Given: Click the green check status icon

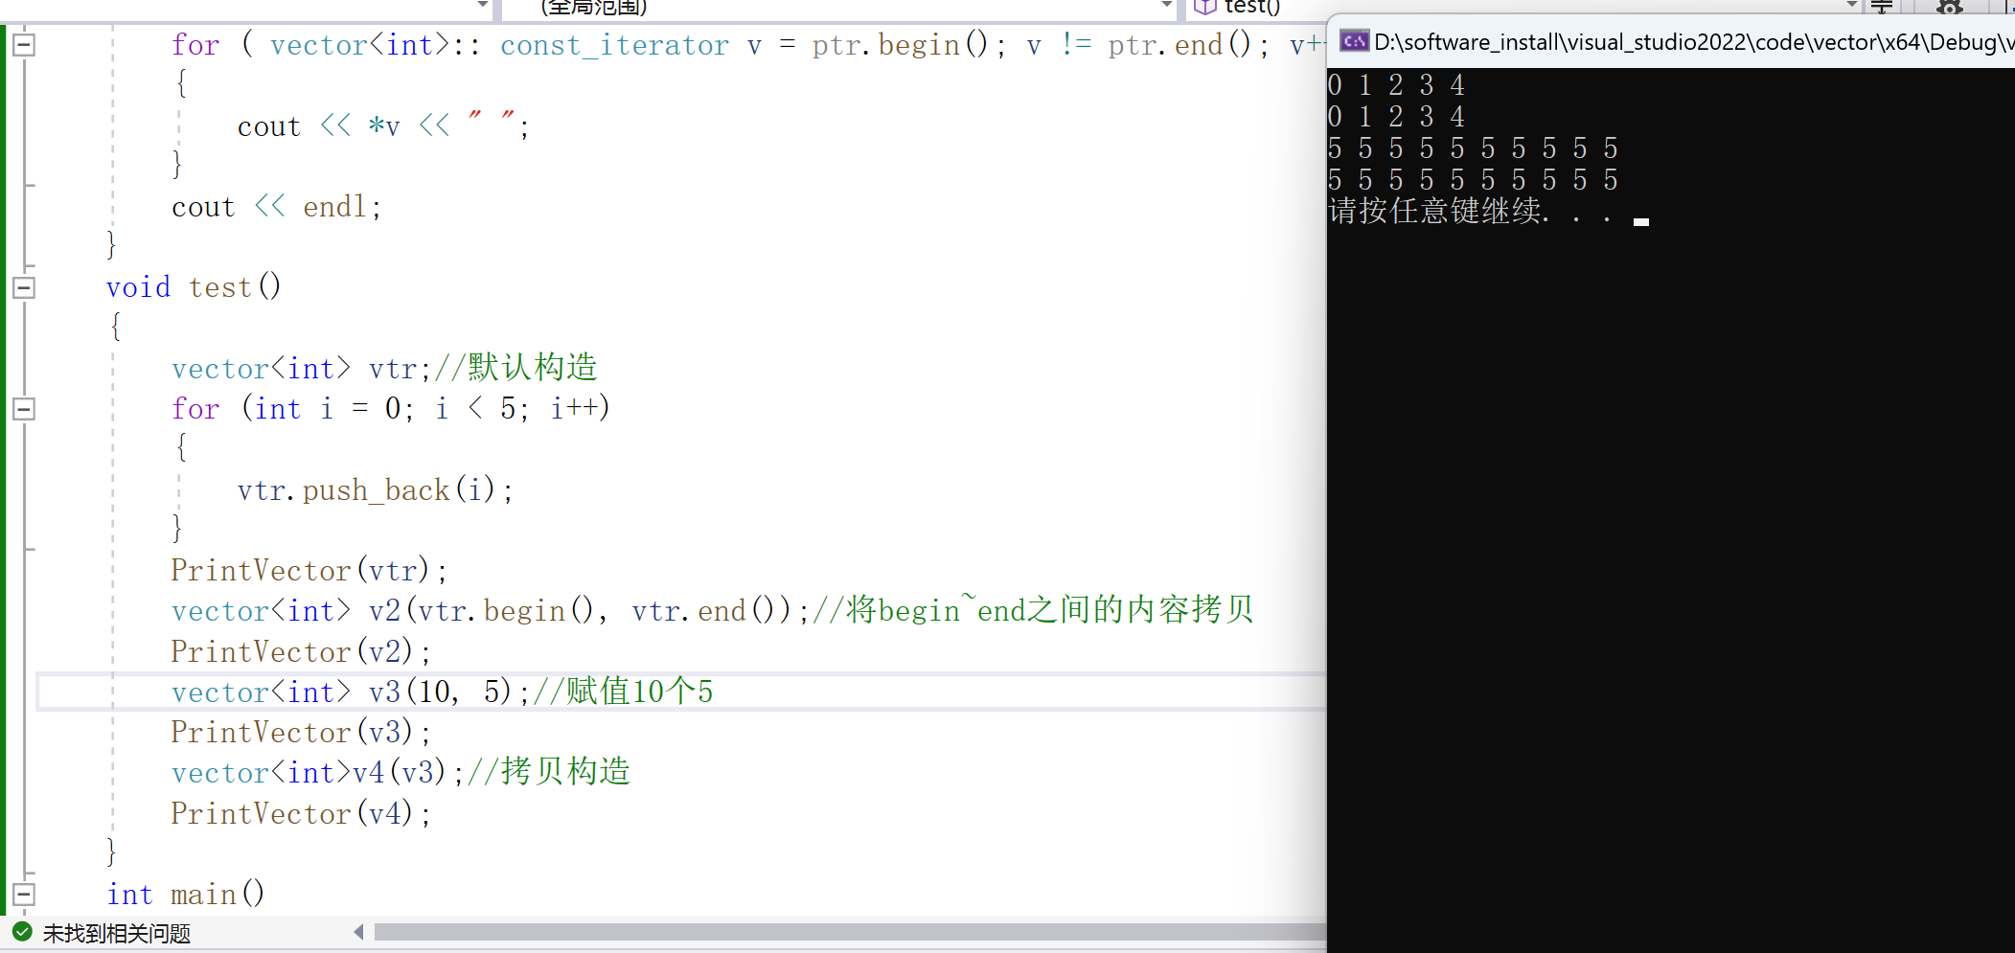Looking at the screenshot, I should coord(22,932).
